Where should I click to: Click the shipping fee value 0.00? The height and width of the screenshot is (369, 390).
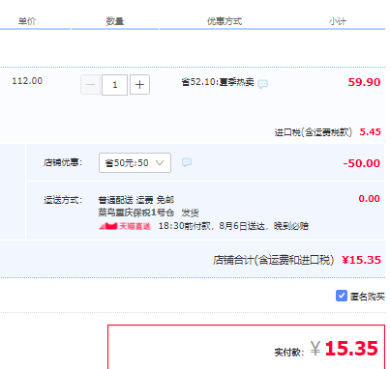[370, 198]
